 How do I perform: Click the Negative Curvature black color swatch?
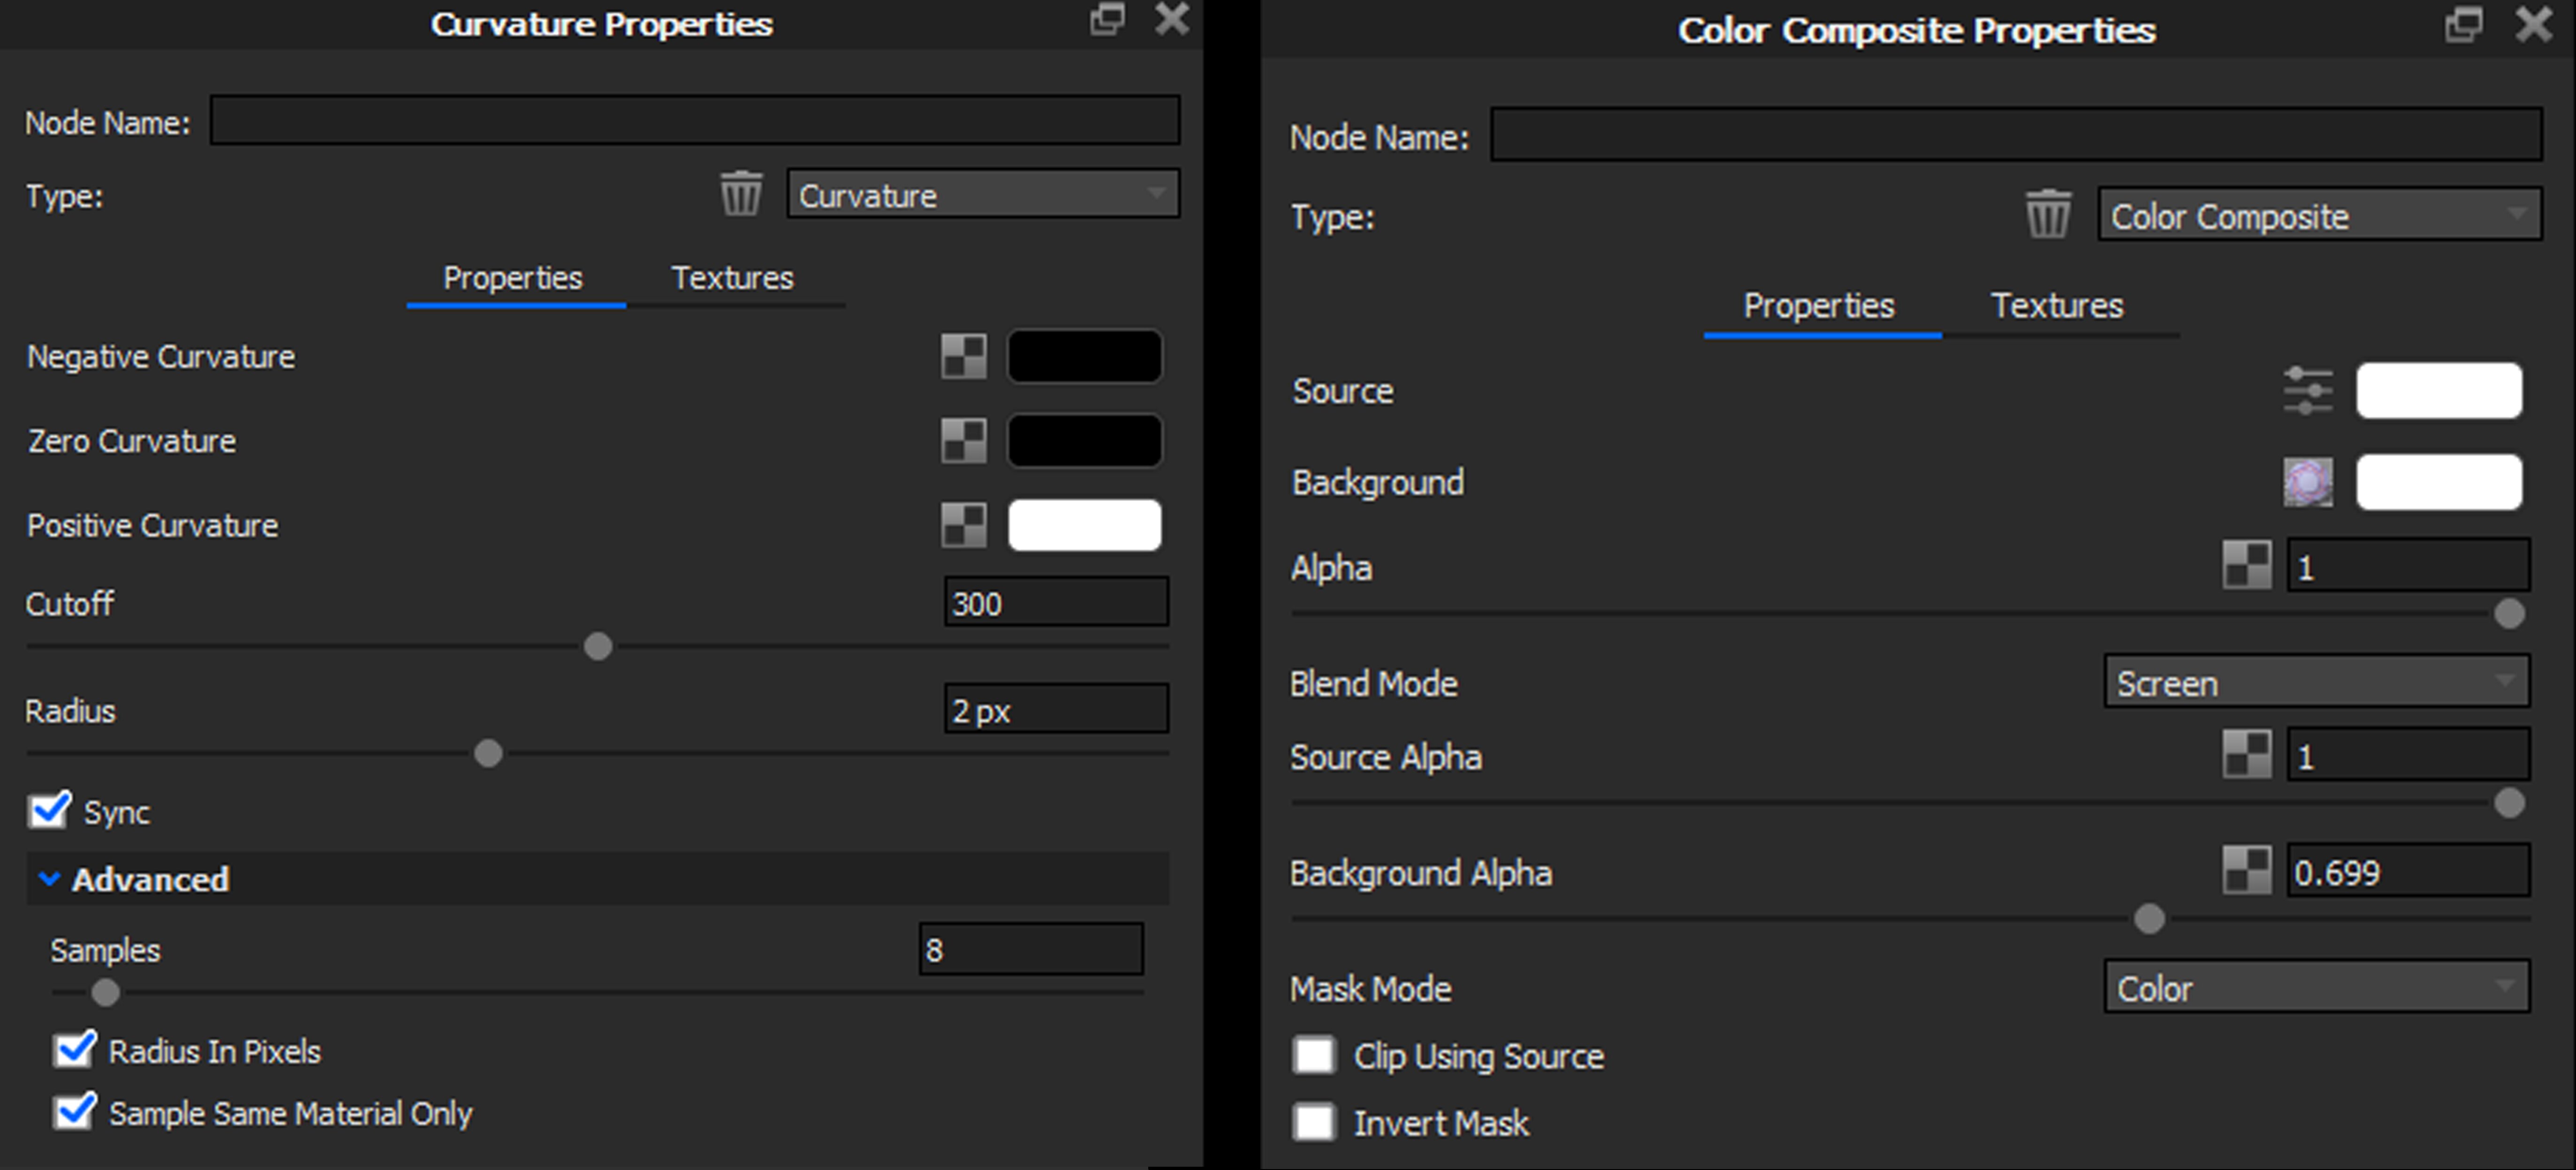coord(1085,356)
